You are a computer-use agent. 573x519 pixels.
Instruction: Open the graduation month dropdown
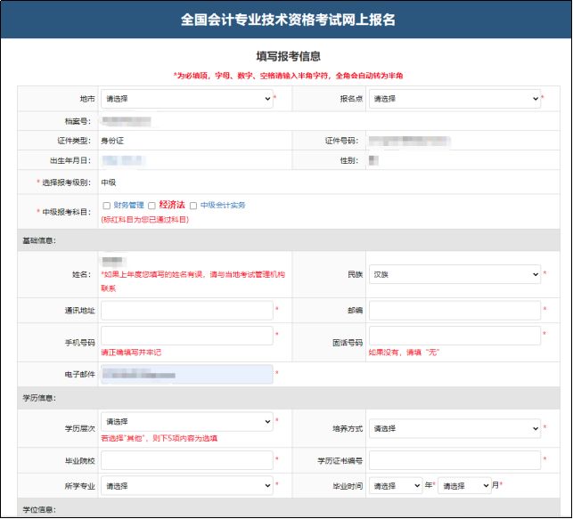coord(463,486)
